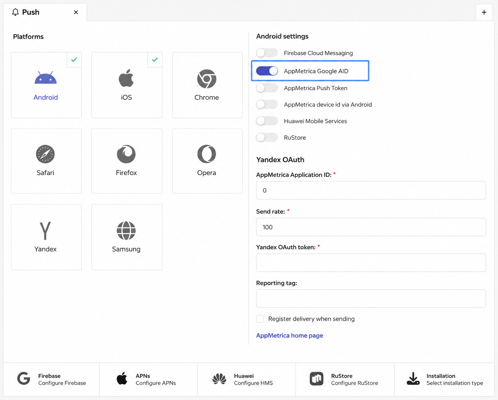This screenshot has width=498, height=400.
Task: Click the Google G Firebase icon
Action: point(24,379)
